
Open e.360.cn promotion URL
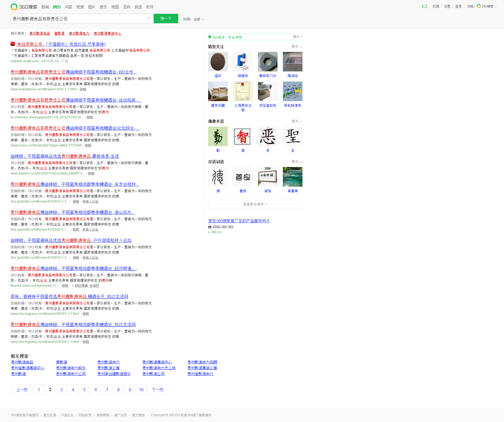pos(215,232)
